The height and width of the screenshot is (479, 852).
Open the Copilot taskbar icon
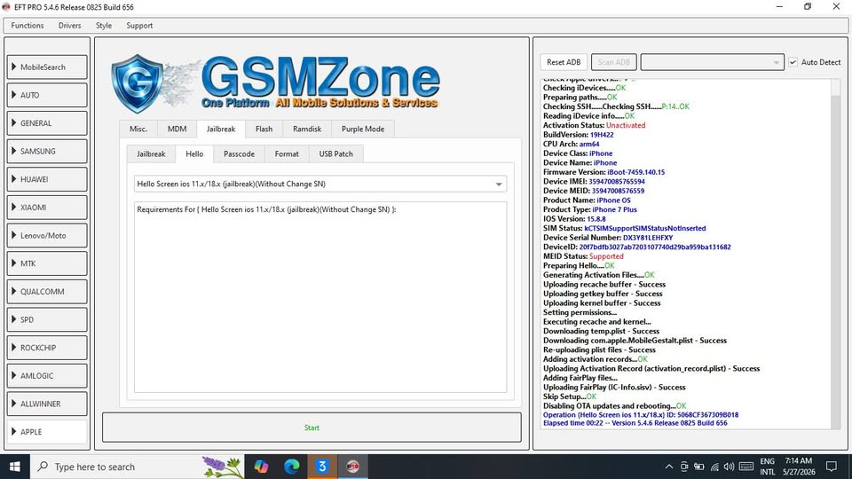261,467
